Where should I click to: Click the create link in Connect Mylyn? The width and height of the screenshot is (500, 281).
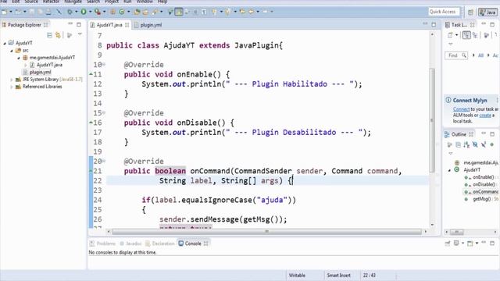point(485,116)
